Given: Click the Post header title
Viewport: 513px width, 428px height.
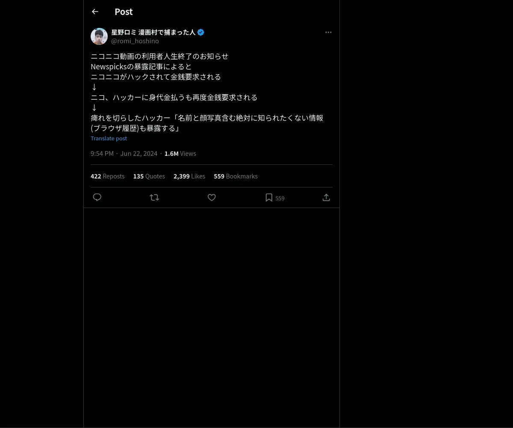Looking at the screenshot, I should 124,12.
